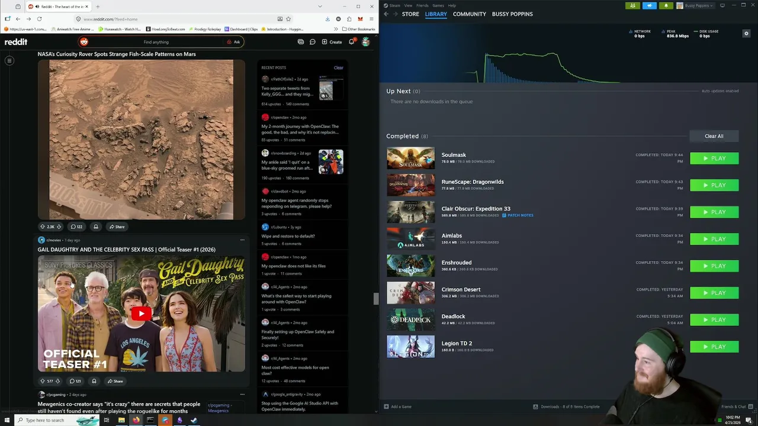Screen dimensions: 758x426
Task: Open 'Wipe and restore to default?' post
Action: 288,236
